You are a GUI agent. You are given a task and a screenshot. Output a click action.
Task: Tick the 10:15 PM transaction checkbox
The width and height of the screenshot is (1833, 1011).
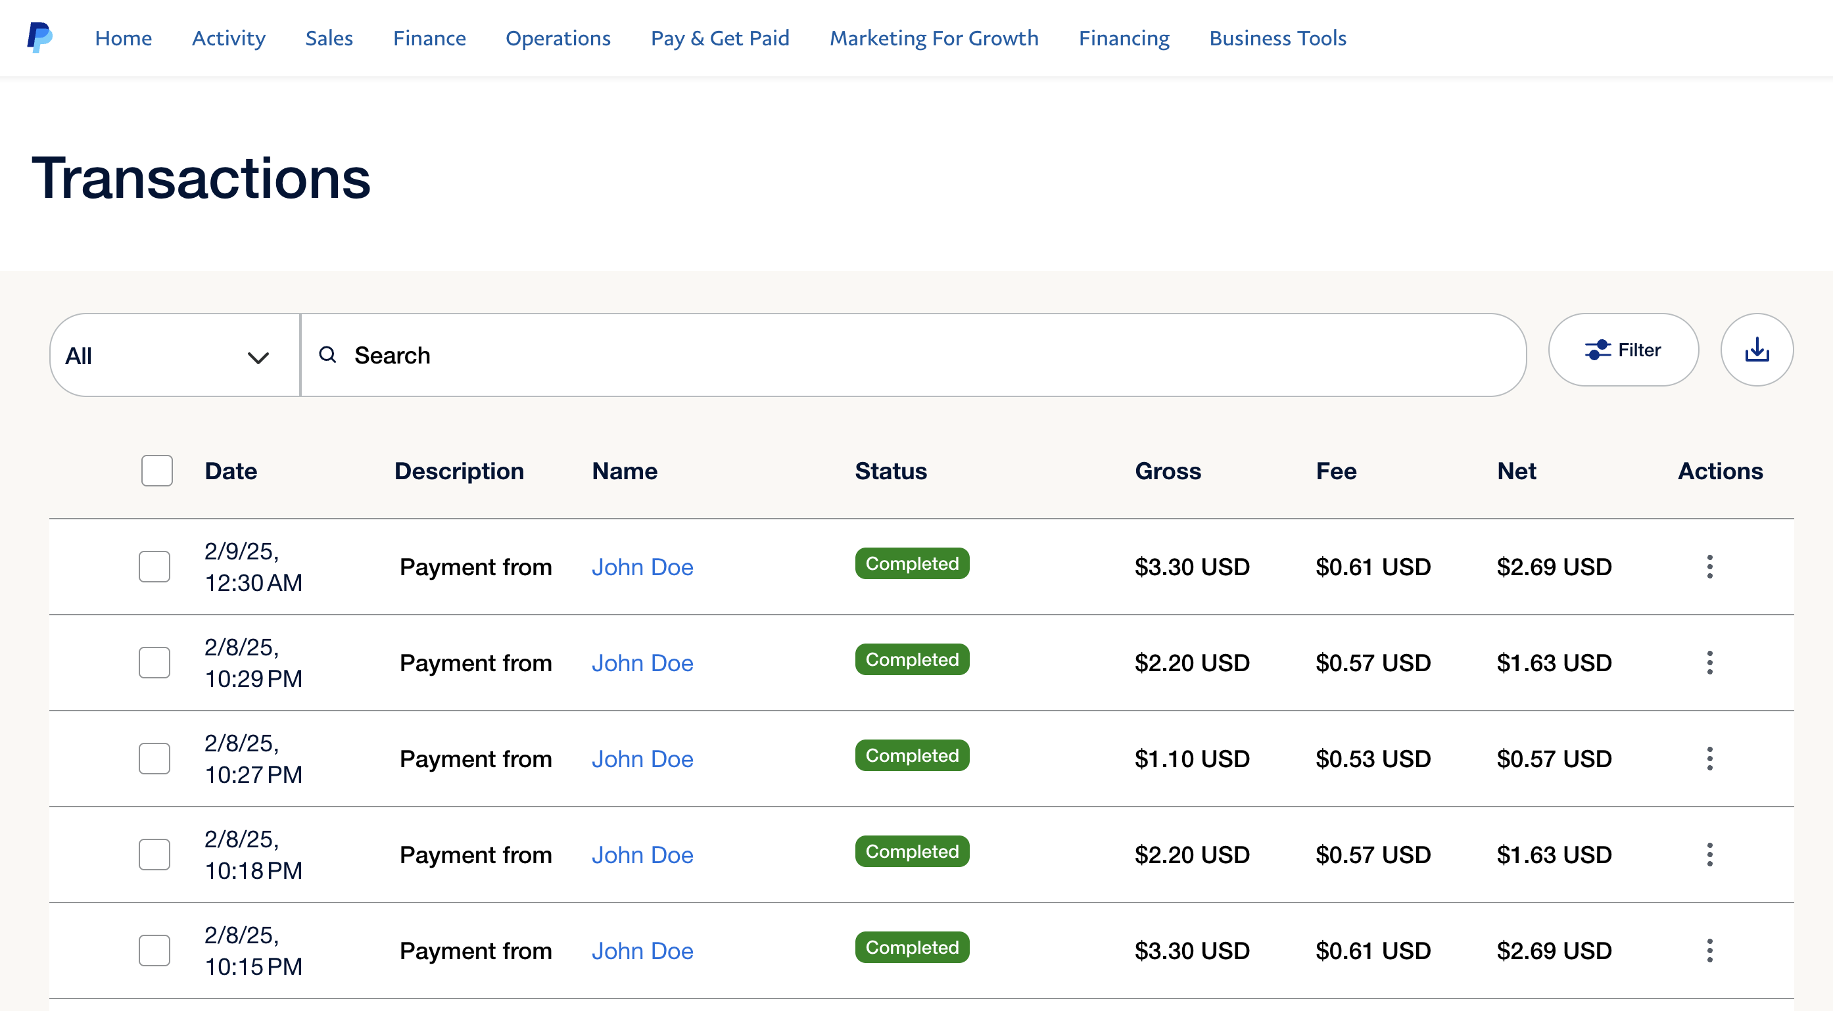click(155, 951)
